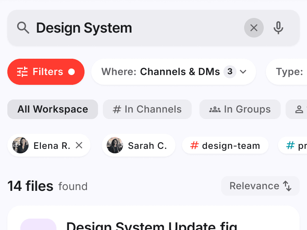Click the 14 files found text
This screenshot has width=307, height=230.
[x=47, y=186]
